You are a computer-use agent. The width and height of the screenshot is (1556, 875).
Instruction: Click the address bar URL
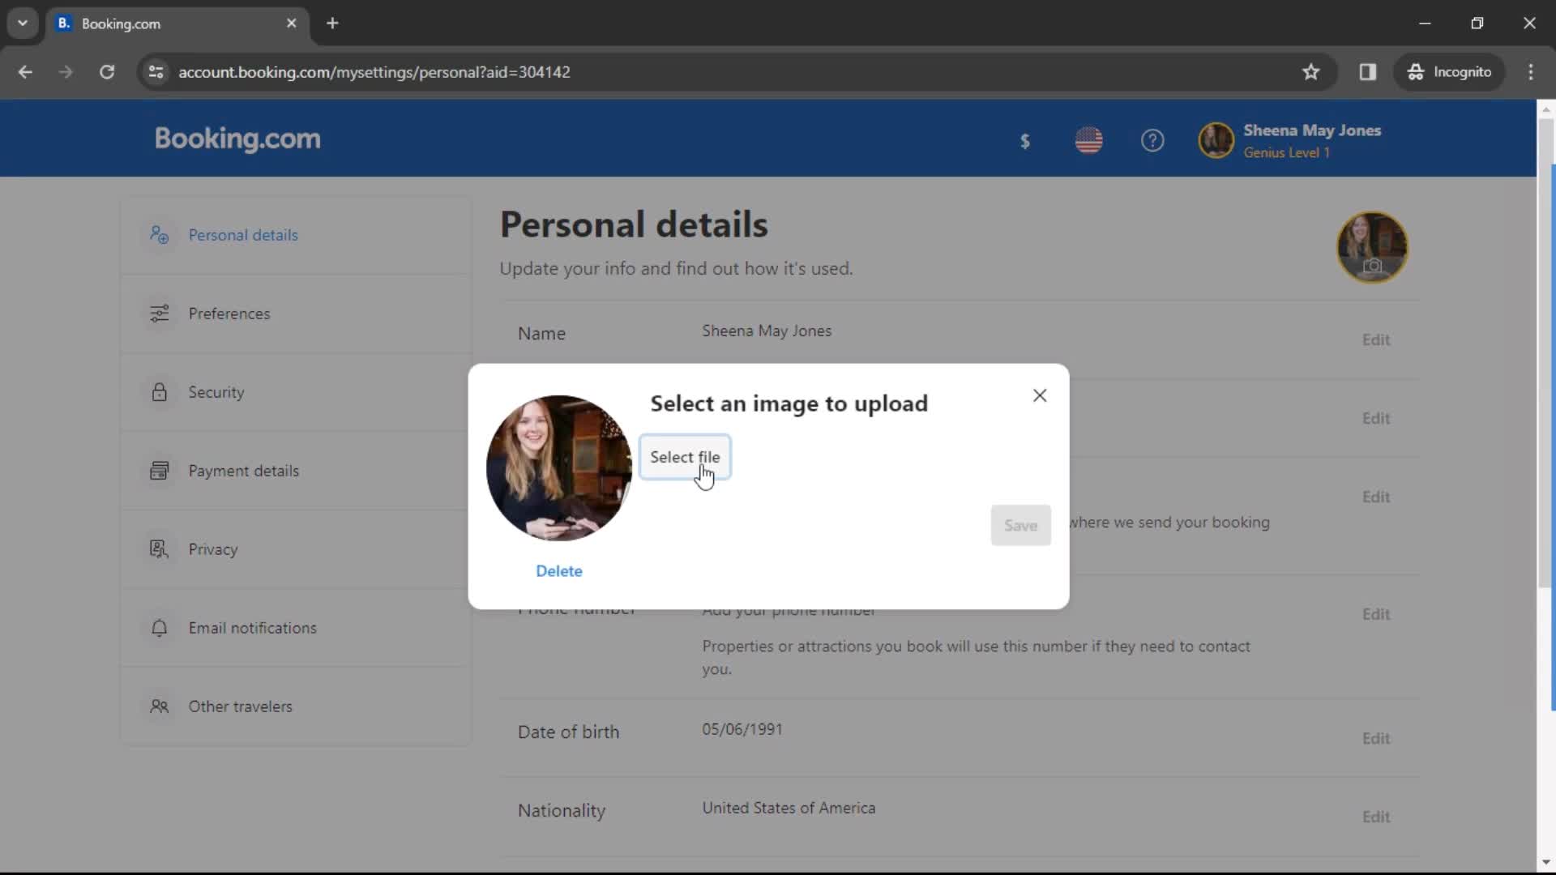coord(374,72)
